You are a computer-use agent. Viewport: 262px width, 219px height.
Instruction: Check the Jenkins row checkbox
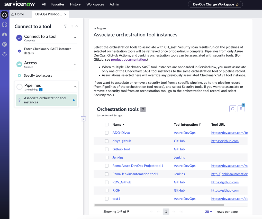tap(107, 157)
